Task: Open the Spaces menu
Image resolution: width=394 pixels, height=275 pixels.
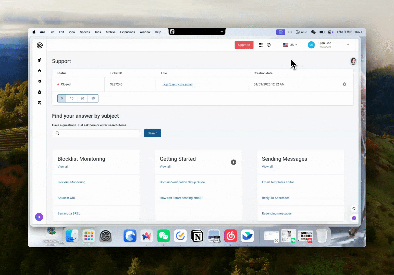Action: click(x=85, y=32)
